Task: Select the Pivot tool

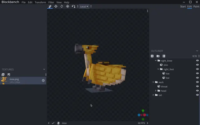Action: 67,6
